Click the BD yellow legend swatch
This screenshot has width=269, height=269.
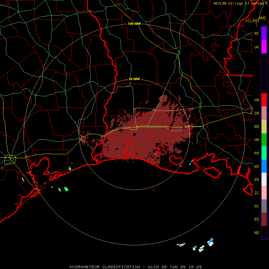point(264,127)
